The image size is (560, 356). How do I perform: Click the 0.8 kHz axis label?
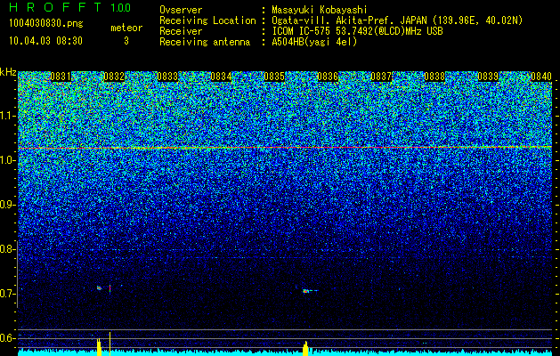pyautogui.click(x=6, y=249)
